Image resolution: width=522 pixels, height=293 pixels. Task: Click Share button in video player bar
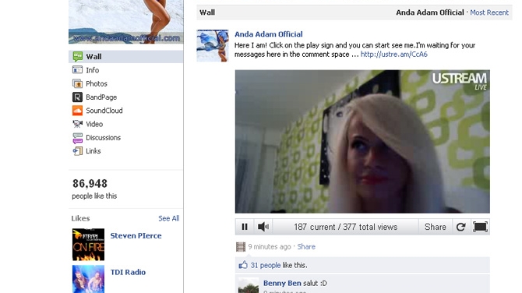coord(435,227)
